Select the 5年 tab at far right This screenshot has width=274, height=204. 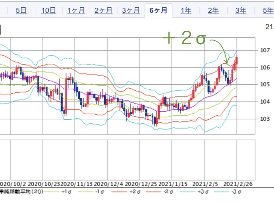[x=267, y=11]
